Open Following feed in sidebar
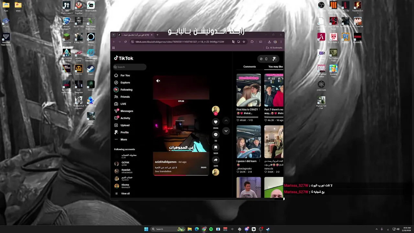 (126, 90)
